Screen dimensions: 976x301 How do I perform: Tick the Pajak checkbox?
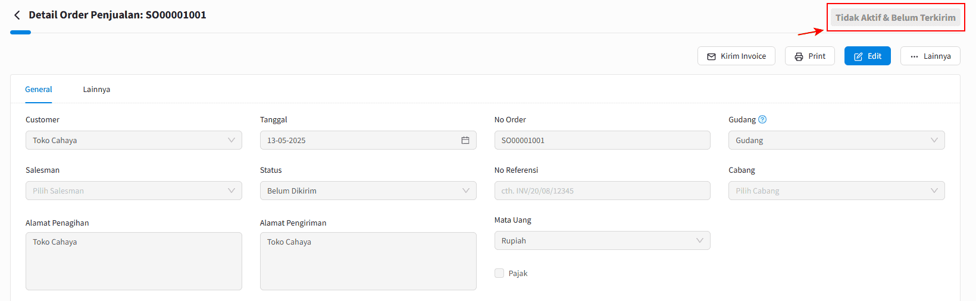pos(499,273)
